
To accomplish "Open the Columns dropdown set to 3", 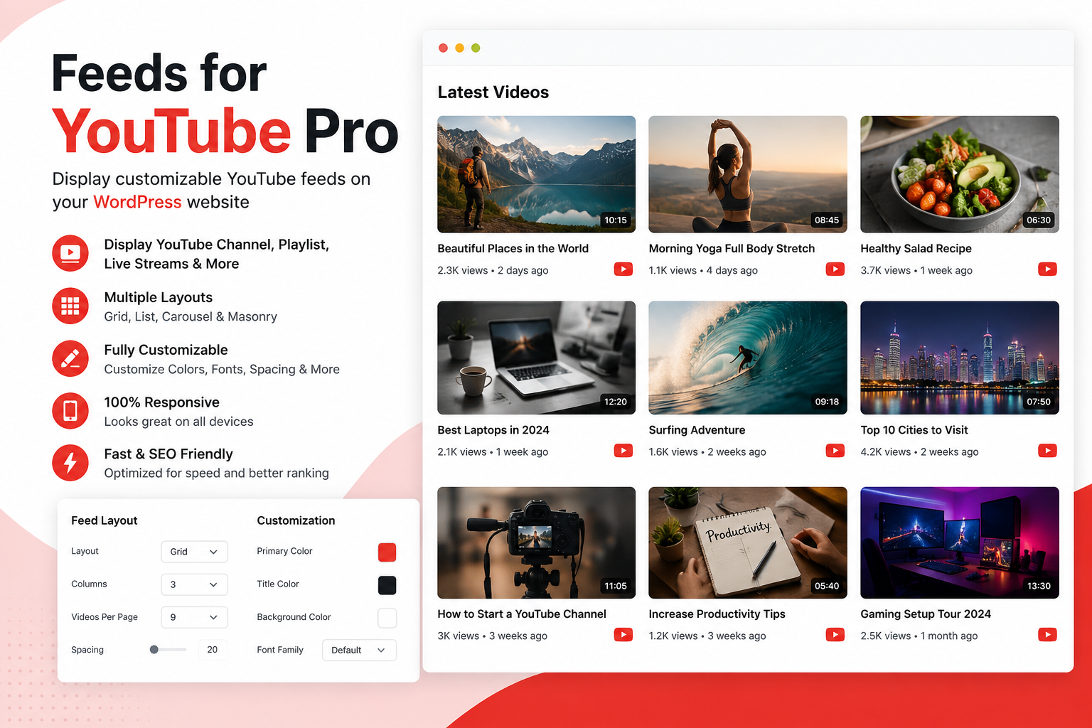I will (194, 584).
